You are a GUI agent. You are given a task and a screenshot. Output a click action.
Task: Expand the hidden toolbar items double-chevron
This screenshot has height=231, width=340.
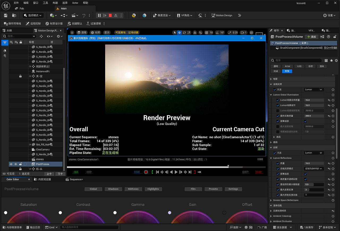239,15
